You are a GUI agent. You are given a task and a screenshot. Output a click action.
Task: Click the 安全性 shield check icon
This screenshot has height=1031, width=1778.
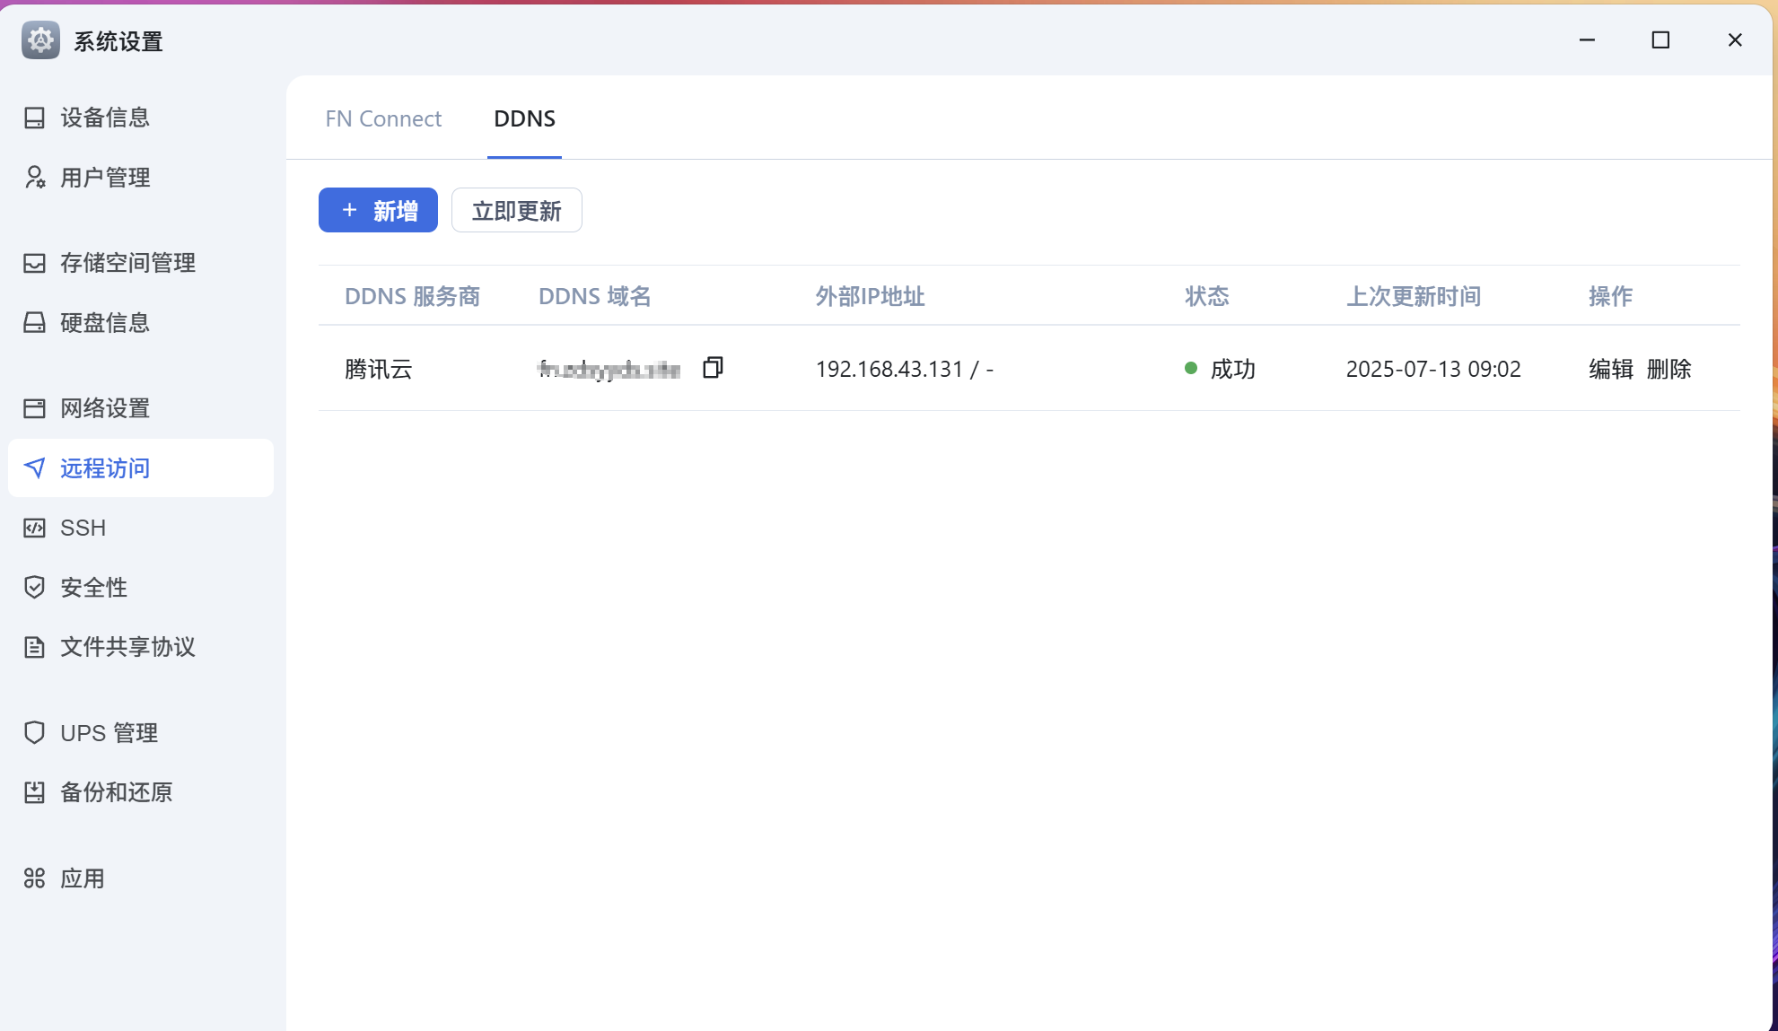(34, 588)
